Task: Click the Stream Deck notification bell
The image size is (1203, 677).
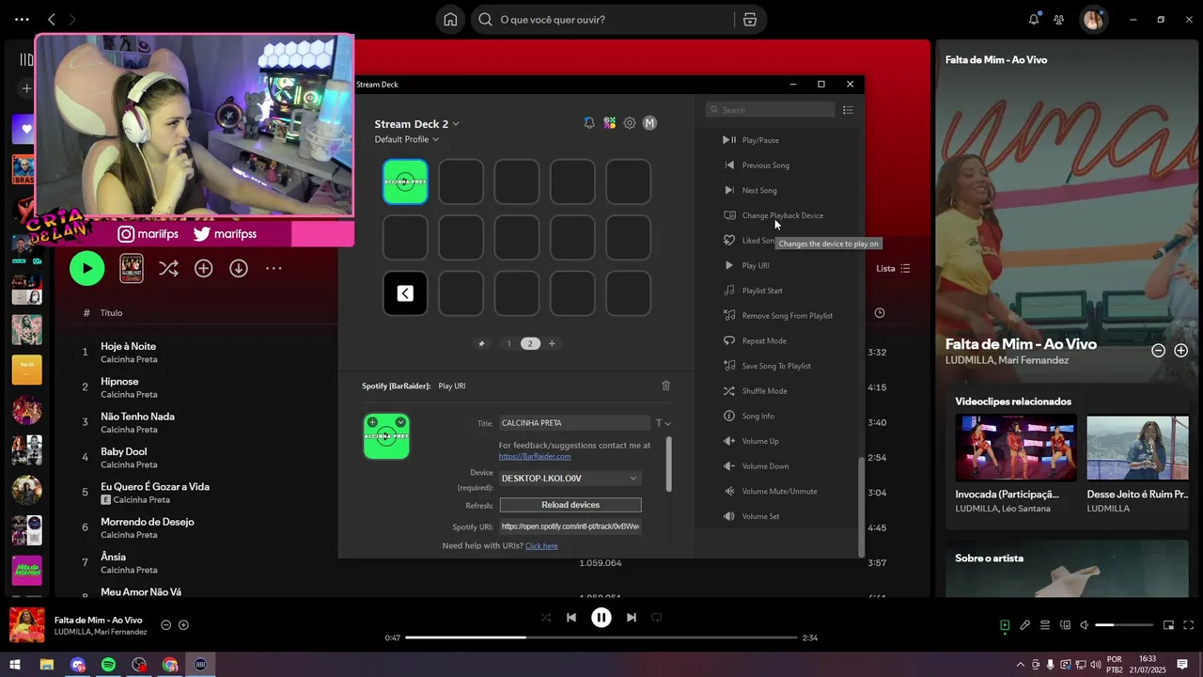Action: click(589, 123)
